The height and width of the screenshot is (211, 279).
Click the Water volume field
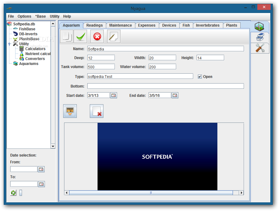pyautogui.click(x=162, y=67)
